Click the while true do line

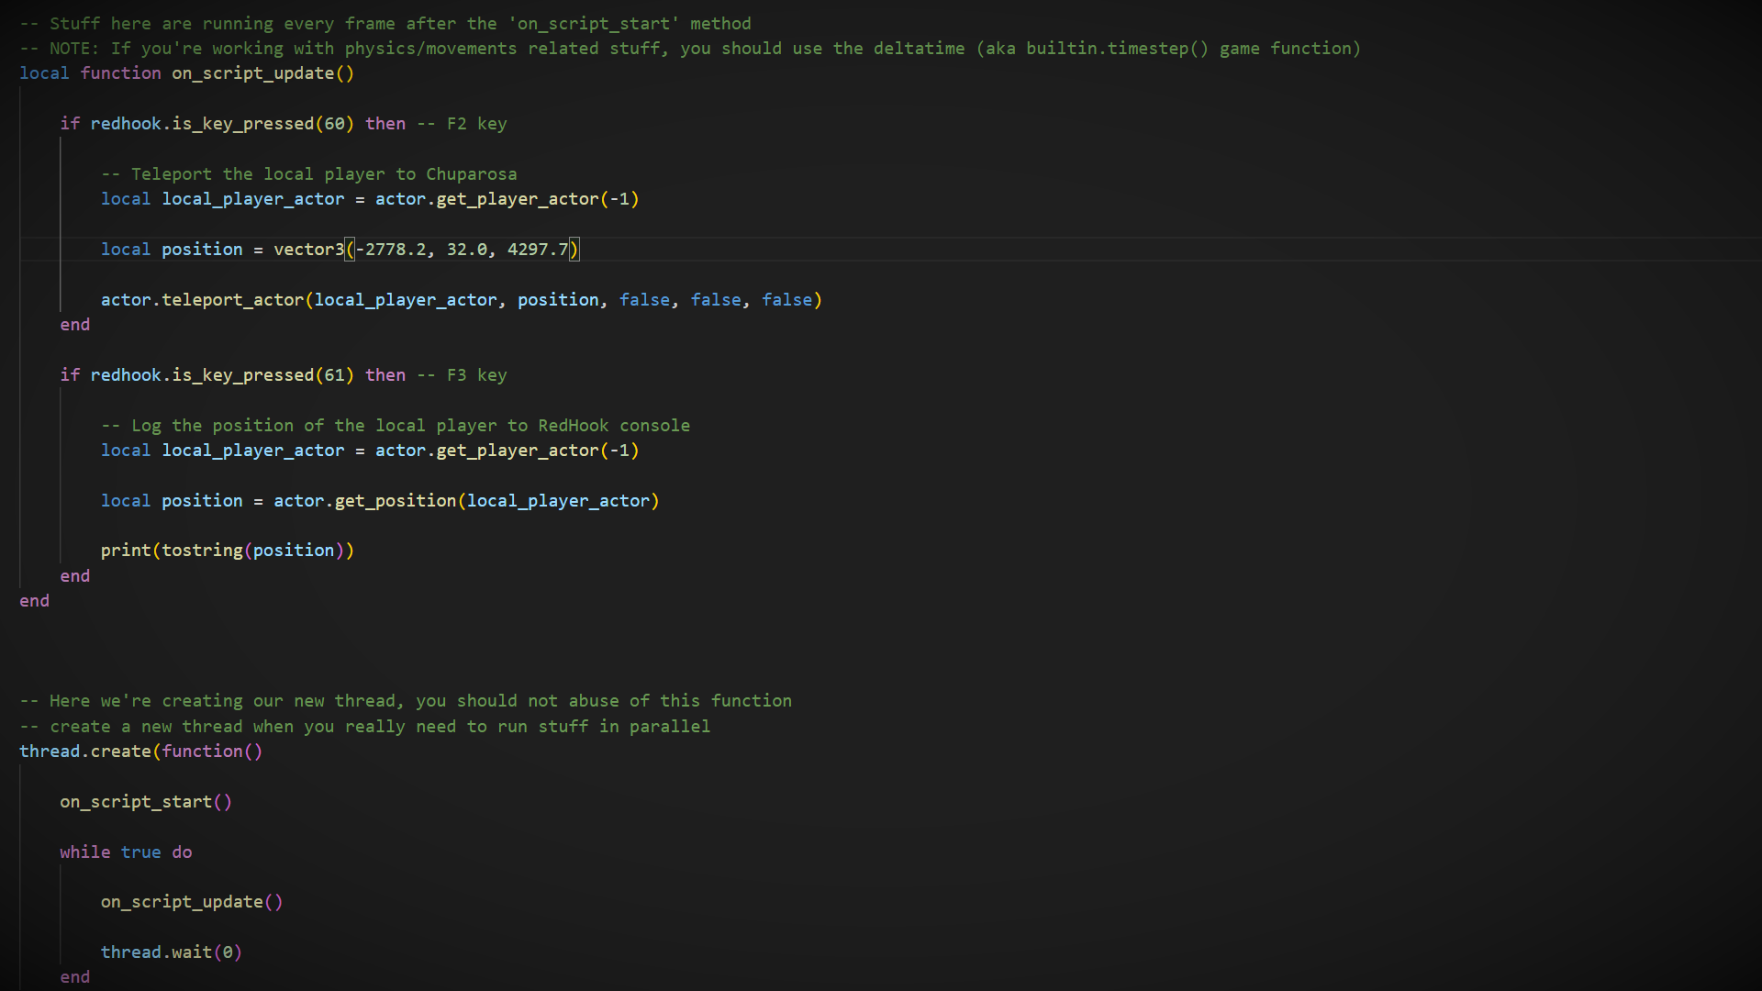pyautogui.click(x=126, y=852)
